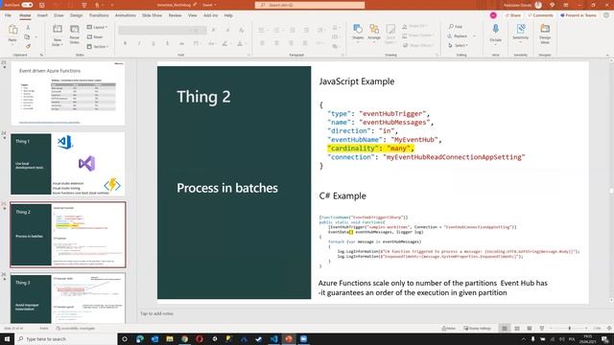Viewport: 614px width, 345px height.
Task: Select the Thing 3 slide thumbnail
Action: (68, 299)
